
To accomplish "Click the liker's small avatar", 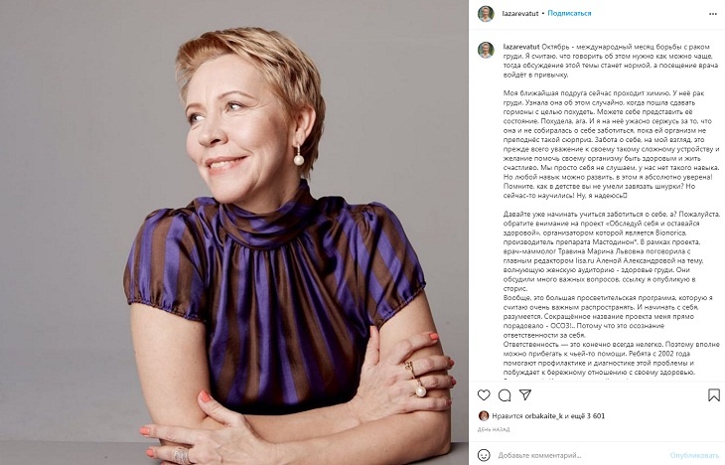I will 483,415.
